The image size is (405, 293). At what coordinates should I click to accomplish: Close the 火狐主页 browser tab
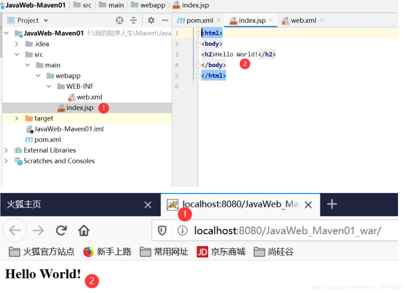point(148,205)
